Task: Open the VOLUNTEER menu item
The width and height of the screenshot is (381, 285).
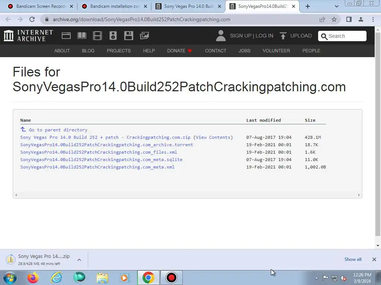Action: pyautogui.click(x=276, y=50)
